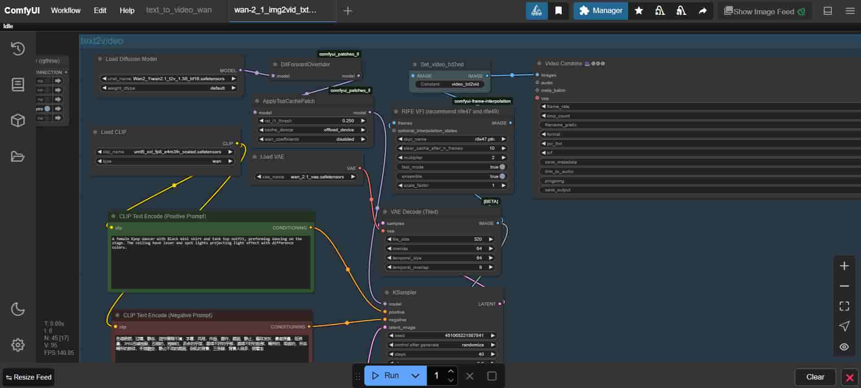Switch to text_to_video_wan tab
The height and width of the screenshot is (388, 861).
coord(179,10)
